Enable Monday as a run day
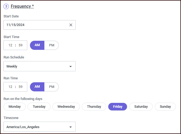 coord(14,107)
